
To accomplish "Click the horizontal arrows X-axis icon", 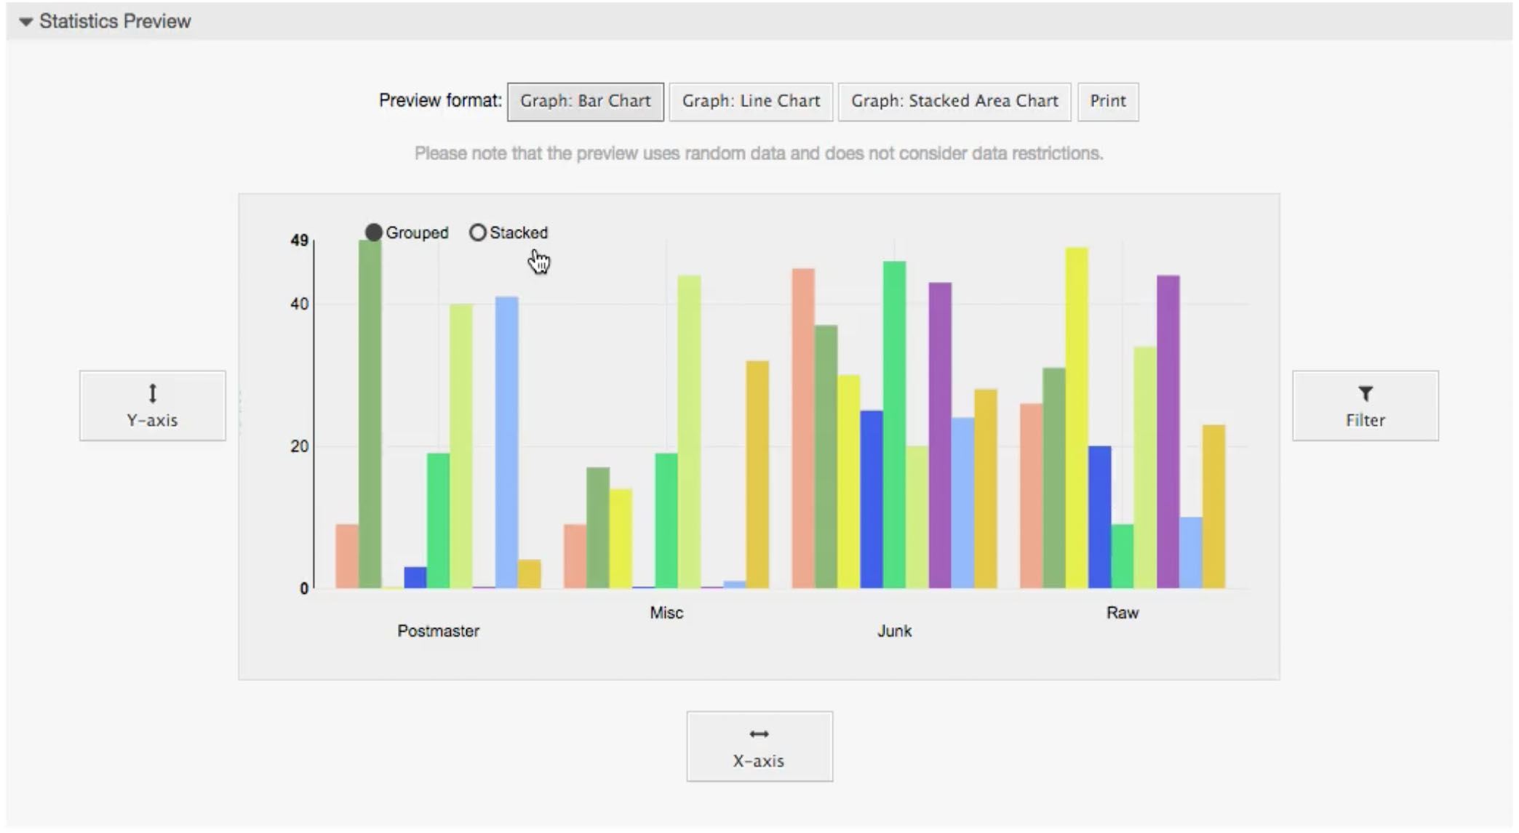I will [x=759, y=733].
